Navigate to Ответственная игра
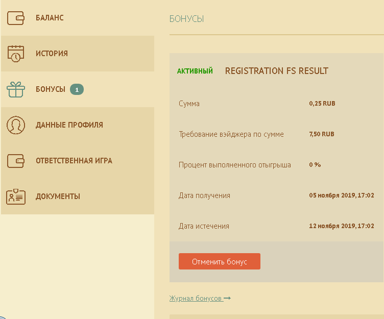 (x=74, y=161)
